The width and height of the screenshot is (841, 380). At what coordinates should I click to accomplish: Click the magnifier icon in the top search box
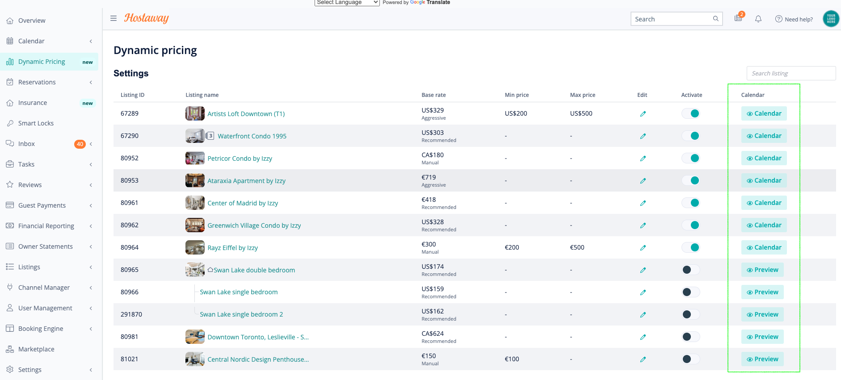click(715, 19)
